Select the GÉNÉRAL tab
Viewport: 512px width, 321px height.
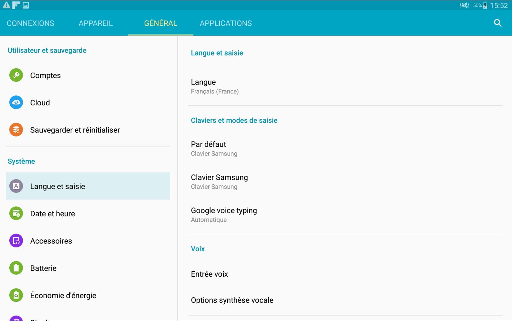(161, 23)
